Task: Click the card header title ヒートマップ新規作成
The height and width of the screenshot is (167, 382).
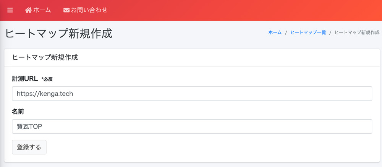Action: coord(45,58)
